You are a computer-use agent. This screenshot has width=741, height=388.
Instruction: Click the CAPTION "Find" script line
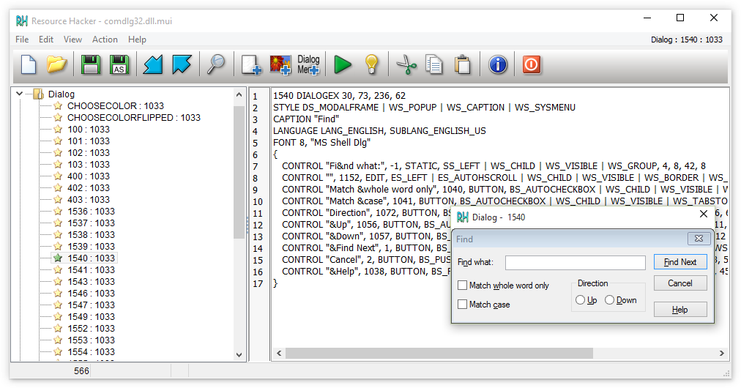(306, 119)
